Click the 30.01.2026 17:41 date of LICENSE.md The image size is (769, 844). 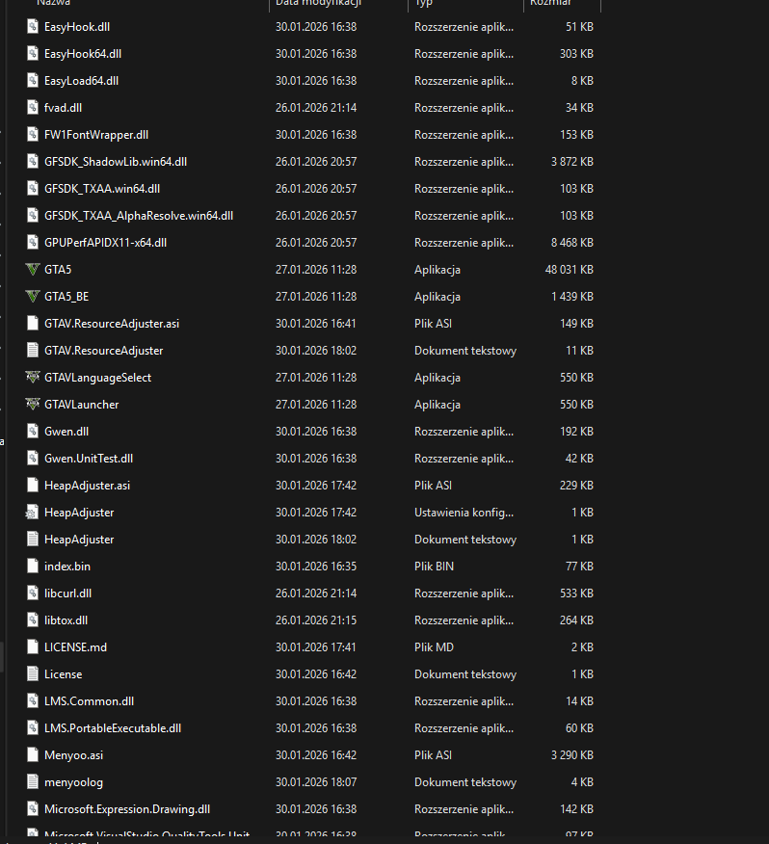(316, 647)
